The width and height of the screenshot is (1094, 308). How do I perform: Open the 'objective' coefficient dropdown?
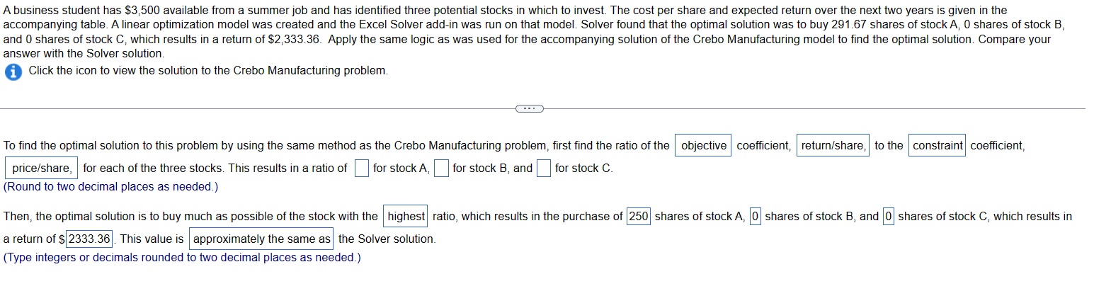coord(703,145)
